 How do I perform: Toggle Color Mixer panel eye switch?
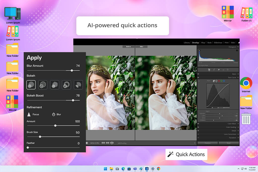[198, 124]
